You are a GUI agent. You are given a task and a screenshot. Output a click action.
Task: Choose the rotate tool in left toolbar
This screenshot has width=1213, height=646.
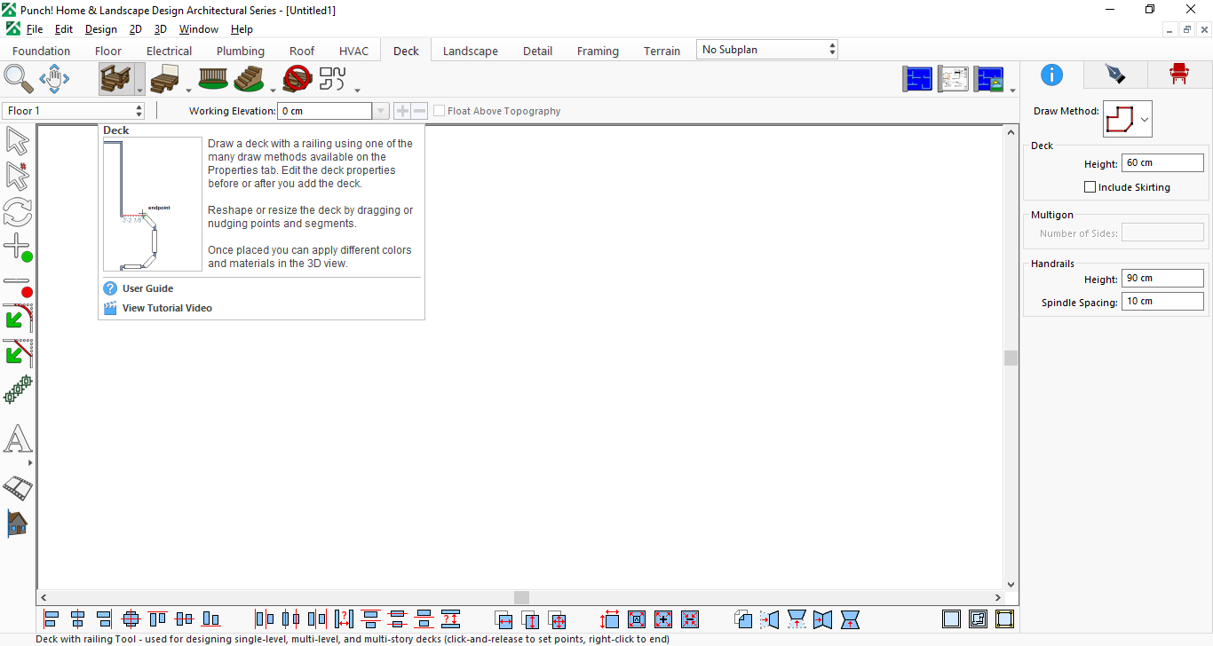18,212
